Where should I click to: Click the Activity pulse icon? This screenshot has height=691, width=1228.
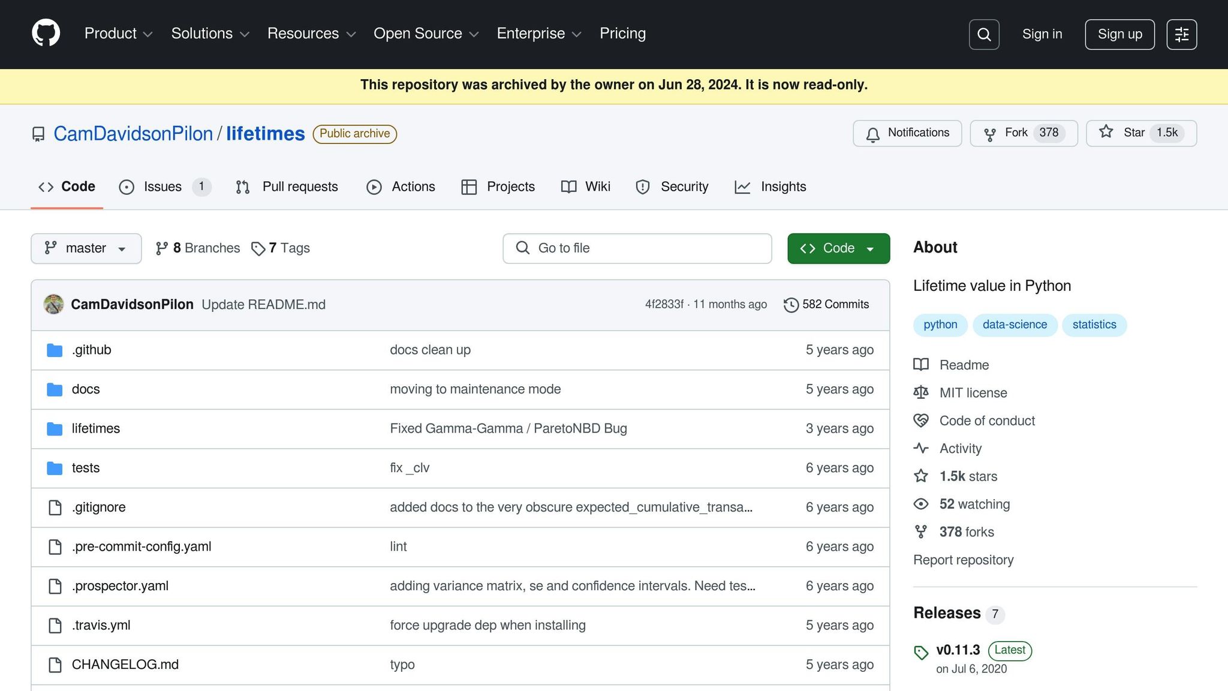[921, 448]
